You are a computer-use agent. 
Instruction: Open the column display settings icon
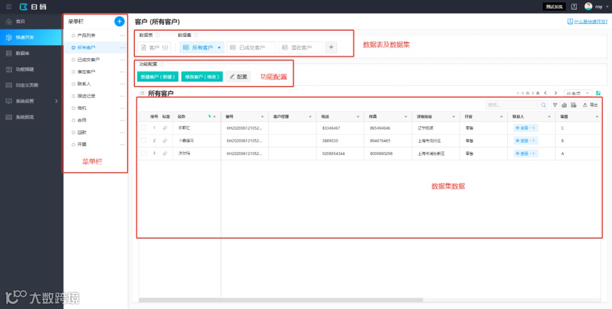(573, 105)
